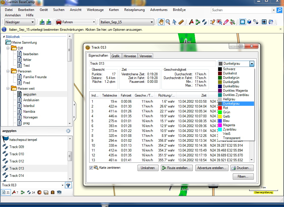Click Route erstellen button
284x207 pixels.
pos(177,168)
